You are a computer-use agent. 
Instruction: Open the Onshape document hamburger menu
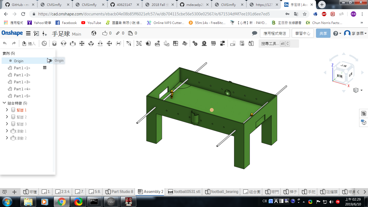pos(28,33)
